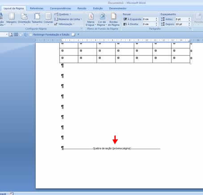Open the Cor da Página color menu
203x195 pixels.
coord(102,19)
